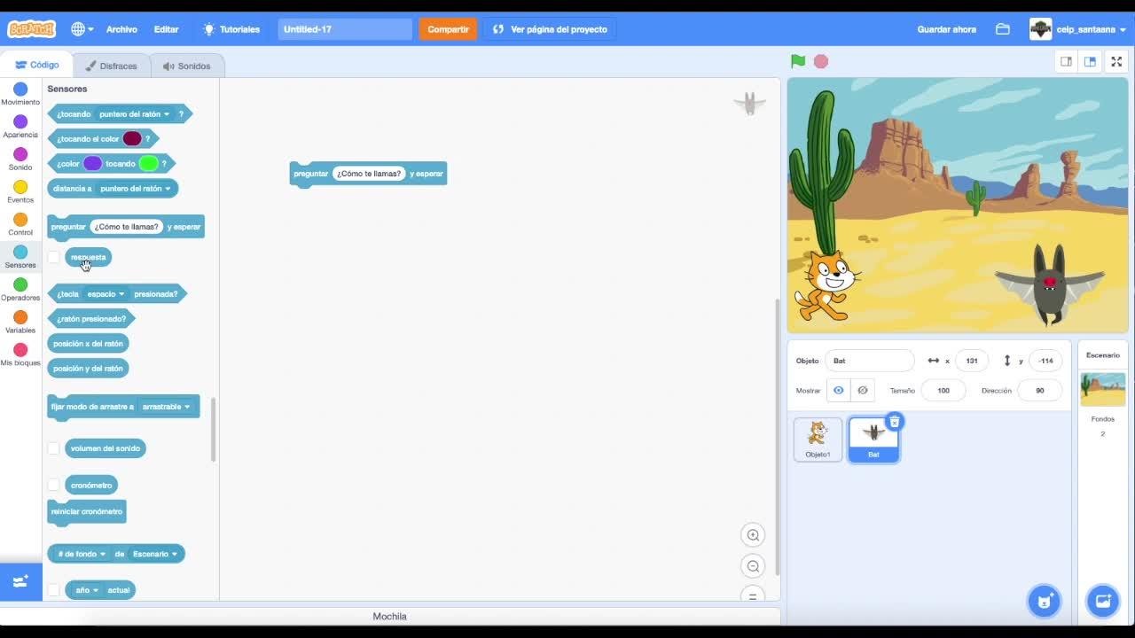Click the respuesta reporter block
The image size is (1135, 638).
click(x=88, y=257)
